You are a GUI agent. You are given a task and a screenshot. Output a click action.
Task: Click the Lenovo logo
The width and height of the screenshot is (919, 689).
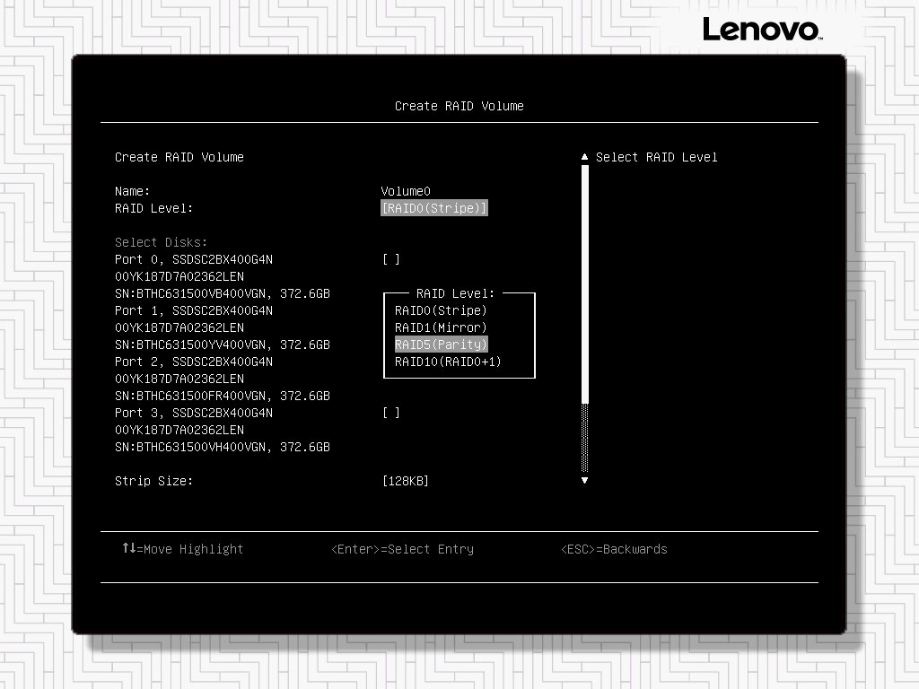pyautogui.click(x=761, y=30)
